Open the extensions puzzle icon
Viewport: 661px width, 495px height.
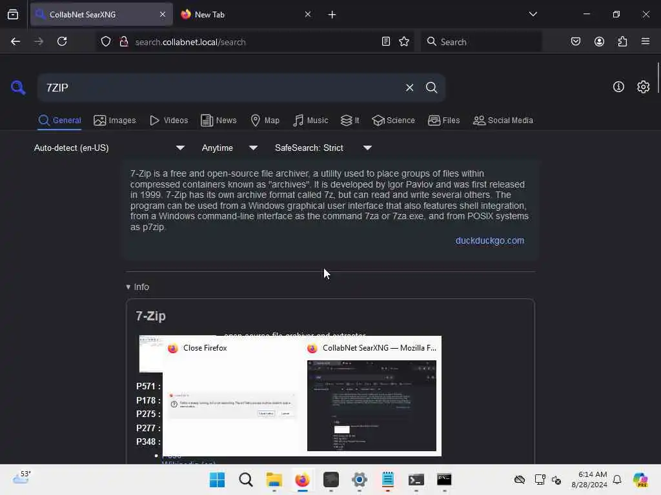(622, 41)
